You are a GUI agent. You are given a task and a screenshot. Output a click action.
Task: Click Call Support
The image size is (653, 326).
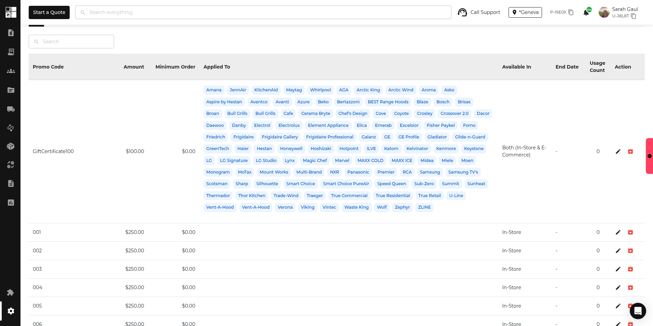(x=479, y=12)
